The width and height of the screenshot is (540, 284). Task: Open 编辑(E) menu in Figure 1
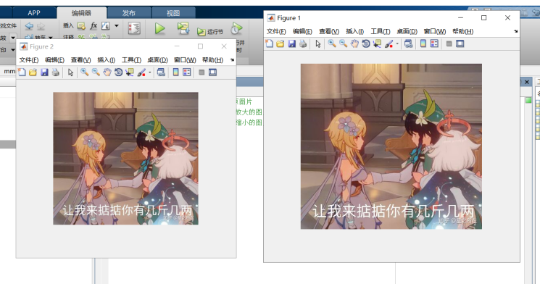tap(302, 31)
